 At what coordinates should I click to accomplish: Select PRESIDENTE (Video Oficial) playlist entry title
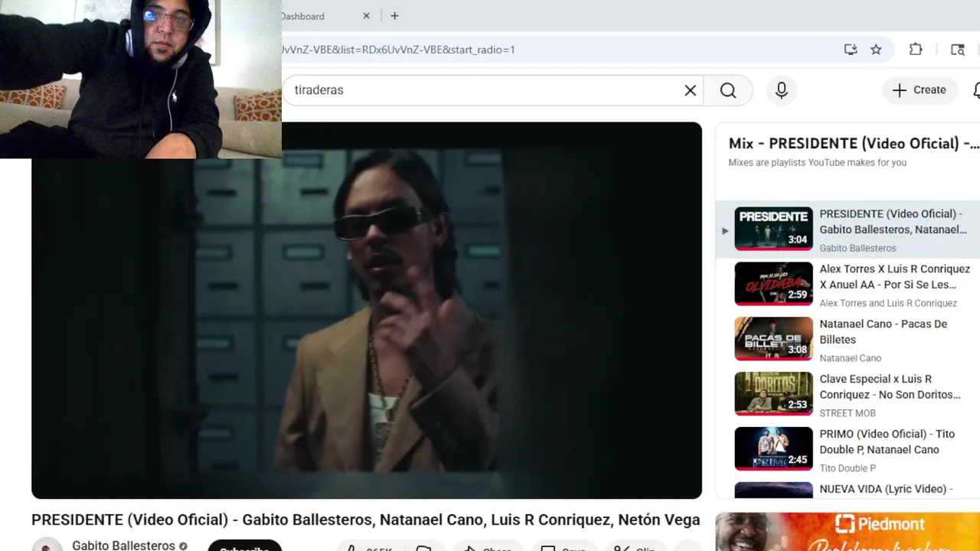(x=893, y=221)
